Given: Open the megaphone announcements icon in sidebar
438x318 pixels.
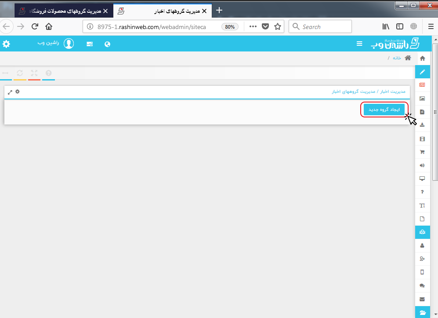Looking at the screenshot, I should pos(422,165).
